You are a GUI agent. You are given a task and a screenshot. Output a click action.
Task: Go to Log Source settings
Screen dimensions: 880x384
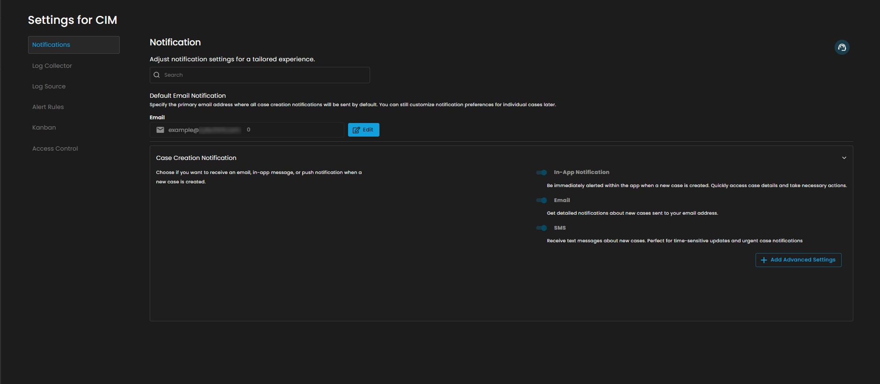click(49, 87)
